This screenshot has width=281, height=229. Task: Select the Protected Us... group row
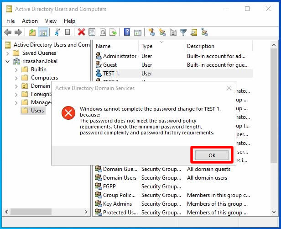(172, 213)
